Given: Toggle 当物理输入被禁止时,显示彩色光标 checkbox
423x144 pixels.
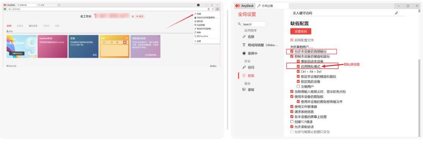Looking at the screenshot, I should point(292,92).
